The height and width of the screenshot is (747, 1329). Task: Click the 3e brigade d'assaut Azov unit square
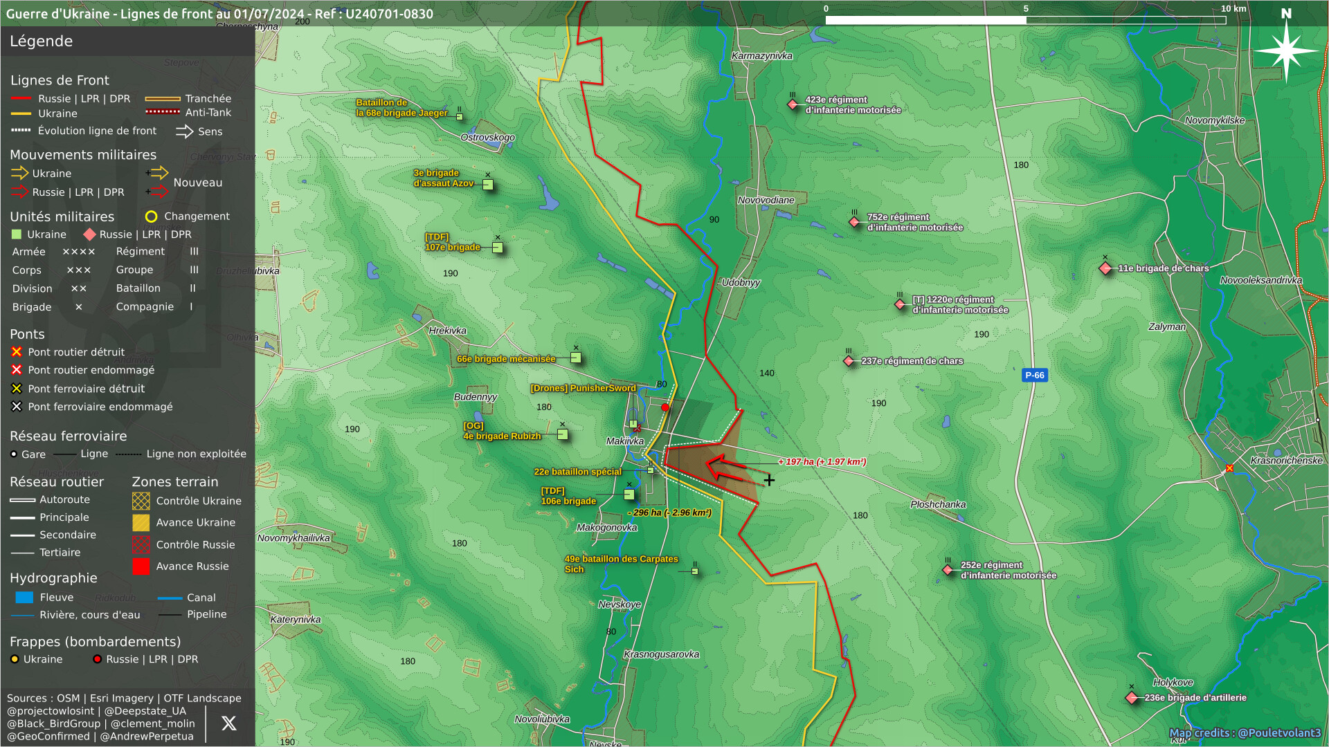pyautogui.click(x=488, y=185)
